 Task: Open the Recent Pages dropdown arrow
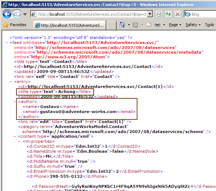24,14
